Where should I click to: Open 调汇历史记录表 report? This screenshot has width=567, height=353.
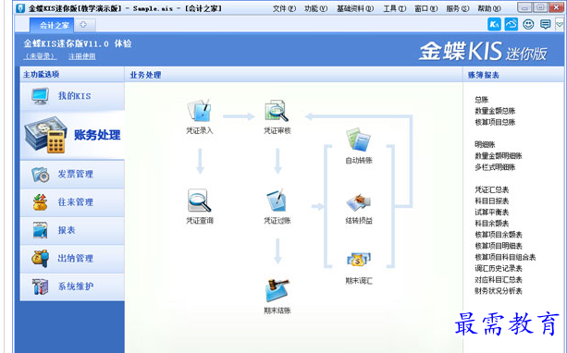(499, 268)
